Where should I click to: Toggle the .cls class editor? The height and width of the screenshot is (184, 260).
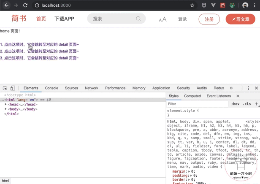tap(247, 104)
